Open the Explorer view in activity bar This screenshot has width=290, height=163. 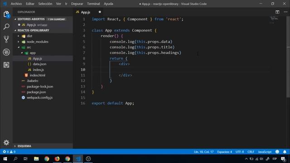pyautogui.click(x=6, y=14)
